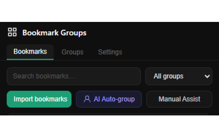Switch to the Groups tab

(73, 52)
